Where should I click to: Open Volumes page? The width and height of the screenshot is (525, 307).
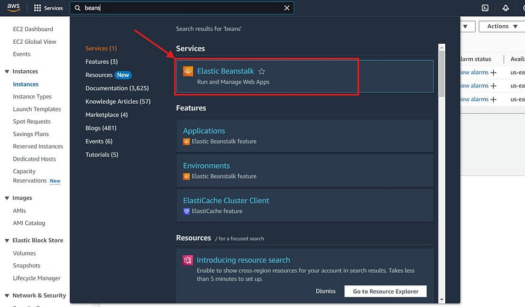click(24, 254)
